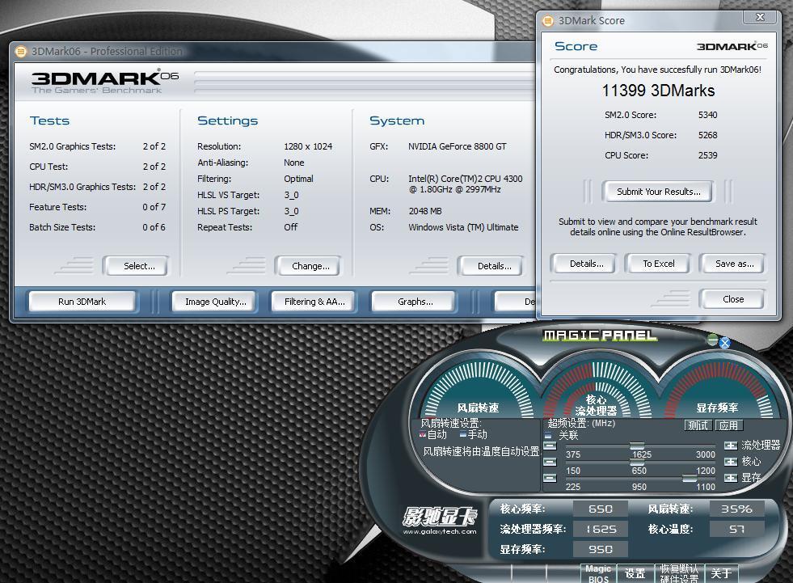The image size is (793, 583).
Task: Click plus button next to 核心
Action: 731,462
